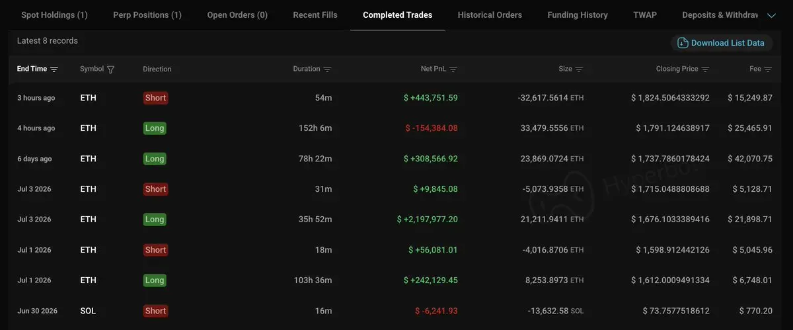Sort by Closing Price column icon
This screenshot has height=330, width=793.
pos(705,69)
